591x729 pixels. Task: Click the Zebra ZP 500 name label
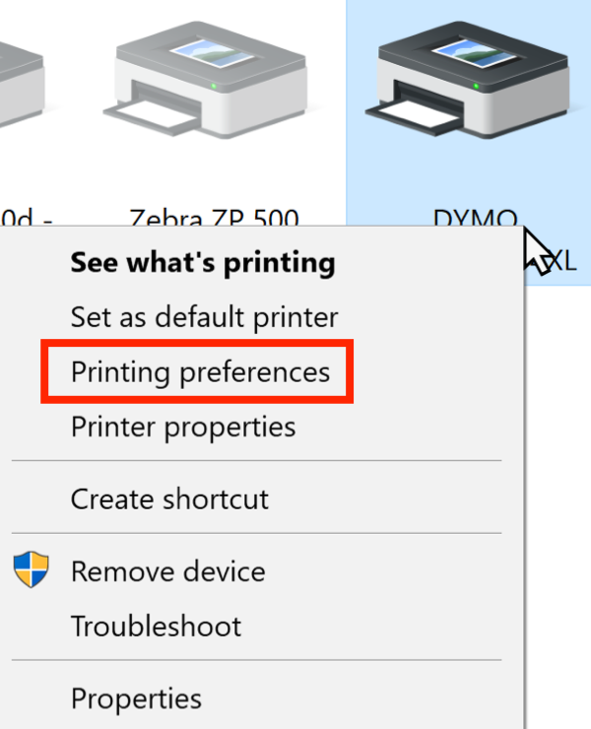coord(214,217)
